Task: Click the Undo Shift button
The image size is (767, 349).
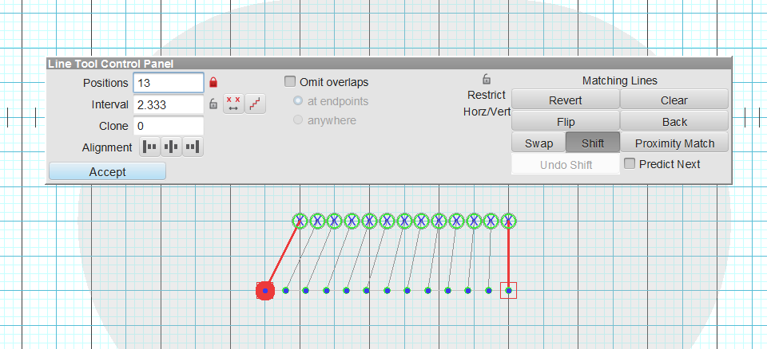Action: [566, 164]
